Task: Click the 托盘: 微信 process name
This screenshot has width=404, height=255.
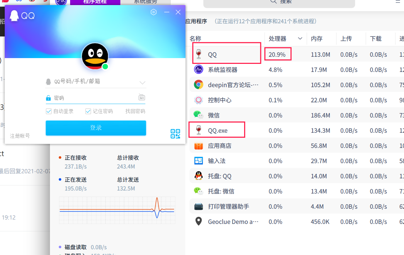Action: coord(221,191)
